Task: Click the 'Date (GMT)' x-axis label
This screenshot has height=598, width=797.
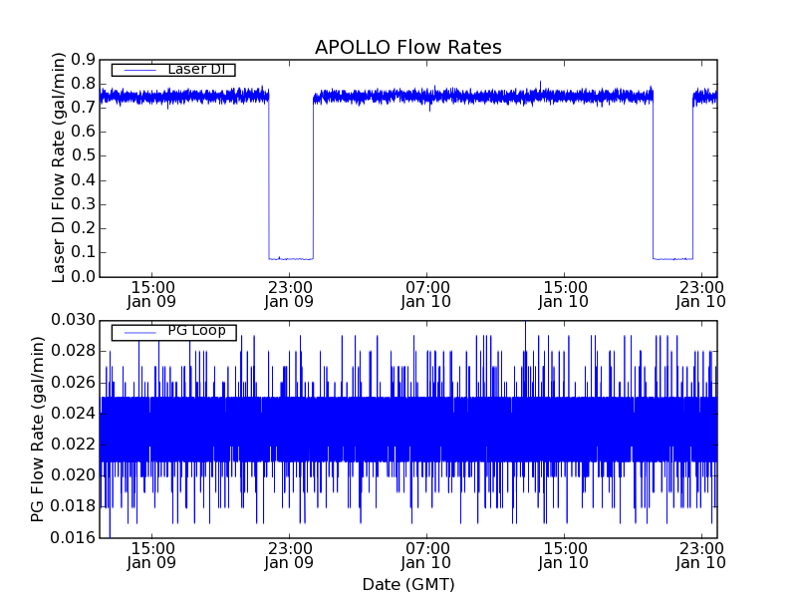Action: (408, 584)
